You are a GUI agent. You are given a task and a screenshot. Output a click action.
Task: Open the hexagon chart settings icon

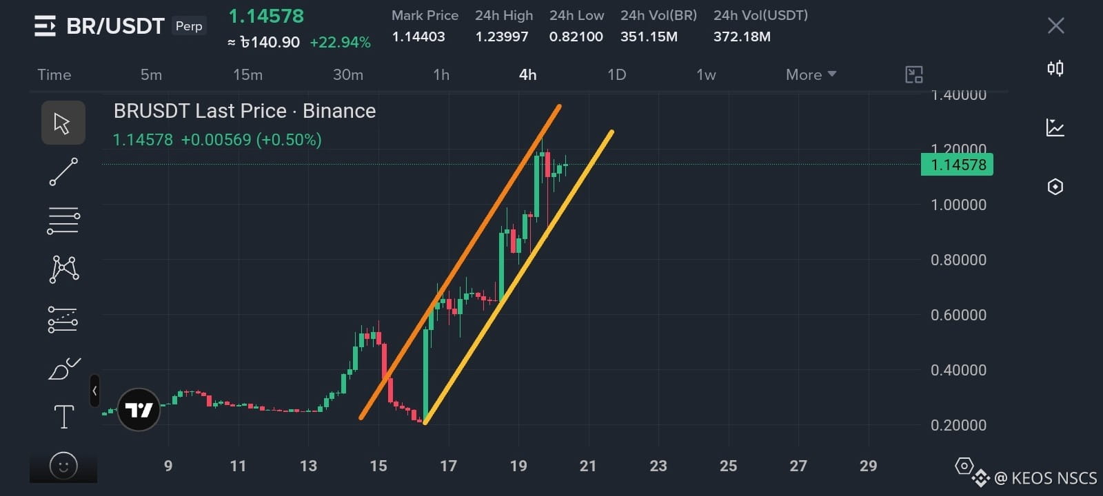(1055, 187)
